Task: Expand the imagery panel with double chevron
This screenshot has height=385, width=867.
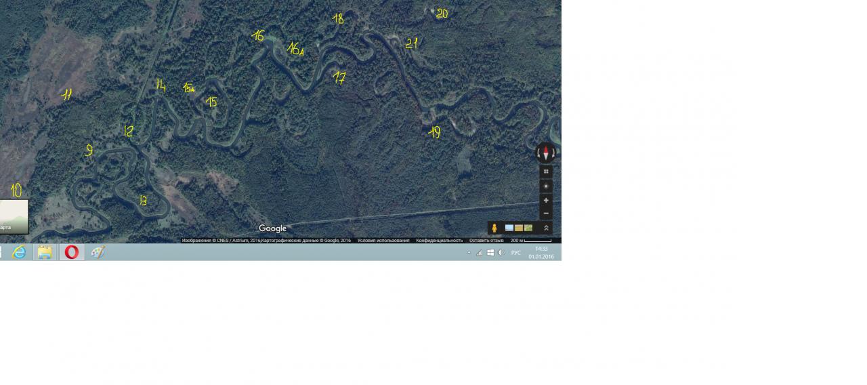Action: click(x=546, y=228)
